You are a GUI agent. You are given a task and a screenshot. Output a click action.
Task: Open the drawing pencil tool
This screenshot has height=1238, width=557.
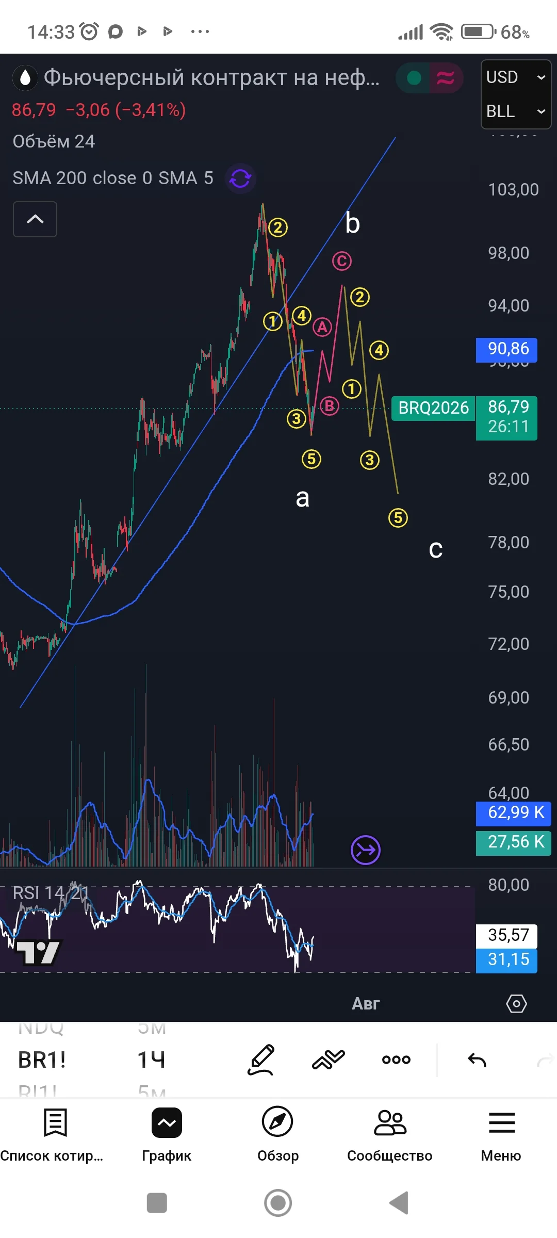261,1060
